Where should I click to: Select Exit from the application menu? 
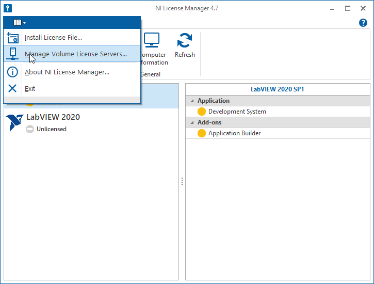[x=30, y=88]
